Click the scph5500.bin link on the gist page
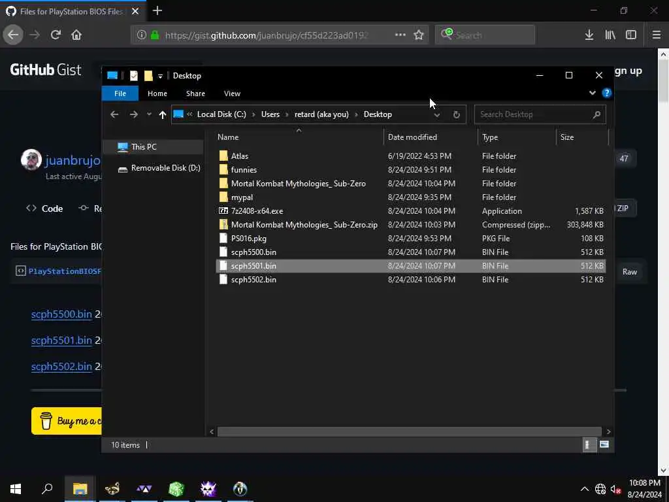The width and height of the screenshot is (669, 502). pyautogui.click(x=61, y=314)
